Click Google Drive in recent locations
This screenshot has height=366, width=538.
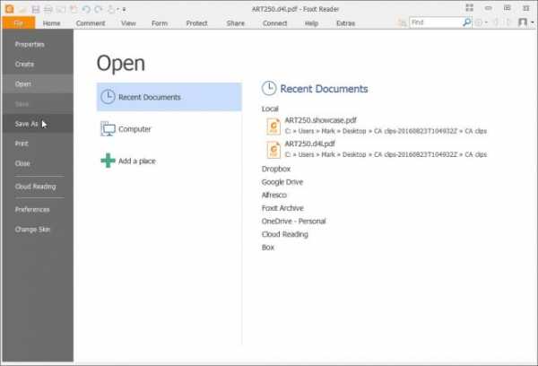[282, 182]
